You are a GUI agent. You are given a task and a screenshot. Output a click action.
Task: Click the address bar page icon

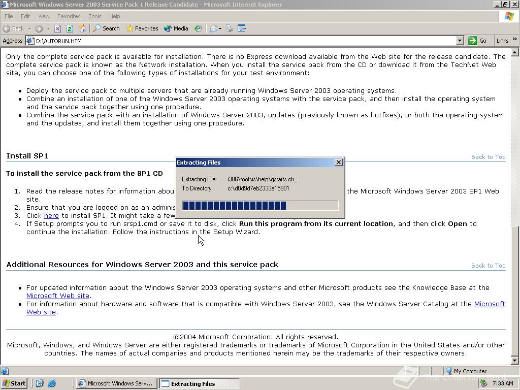[x=30, y=41]
